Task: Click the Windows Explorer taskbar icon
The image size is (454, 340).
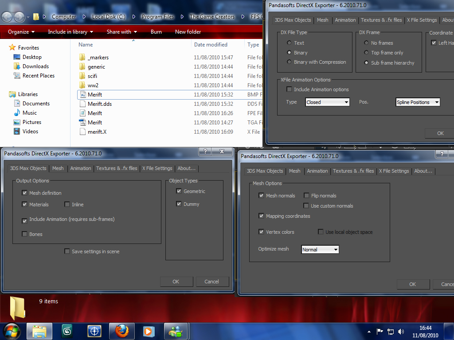Action: (39, 331)
